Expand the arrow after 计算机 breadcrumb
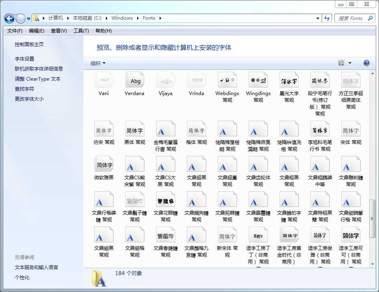The height and width of the screenshot is (292, 379). (68, 18)
